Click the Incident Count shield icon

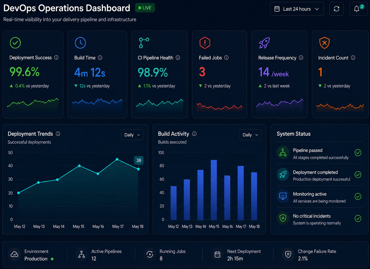[x=324, y=43]
